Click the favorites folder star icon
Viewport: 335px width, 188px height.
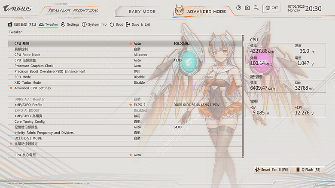point(10,24)
